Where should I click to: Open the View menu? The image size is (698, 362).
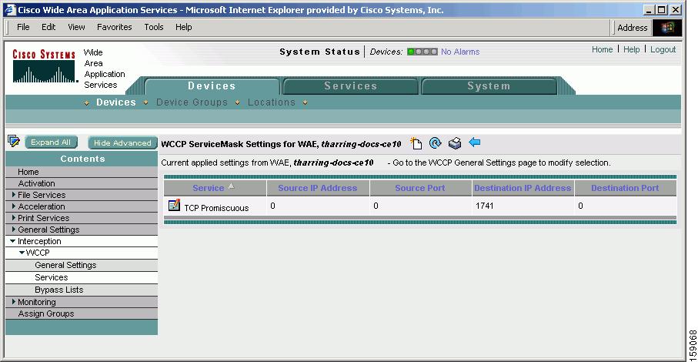(76, 27)
